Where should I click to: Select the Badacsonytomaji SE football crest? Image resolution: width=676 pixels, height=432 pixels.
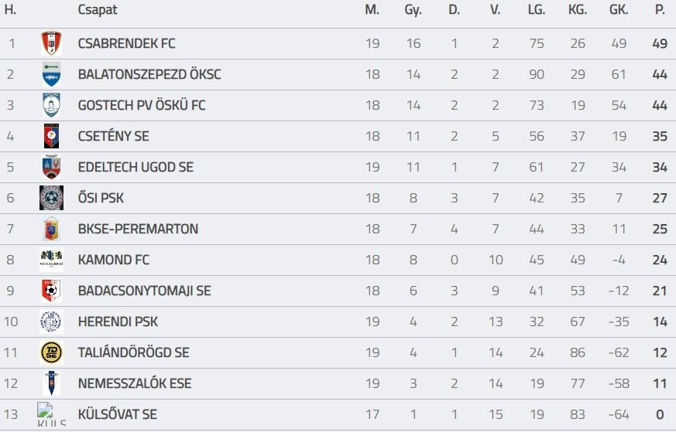tap(51, 291)
